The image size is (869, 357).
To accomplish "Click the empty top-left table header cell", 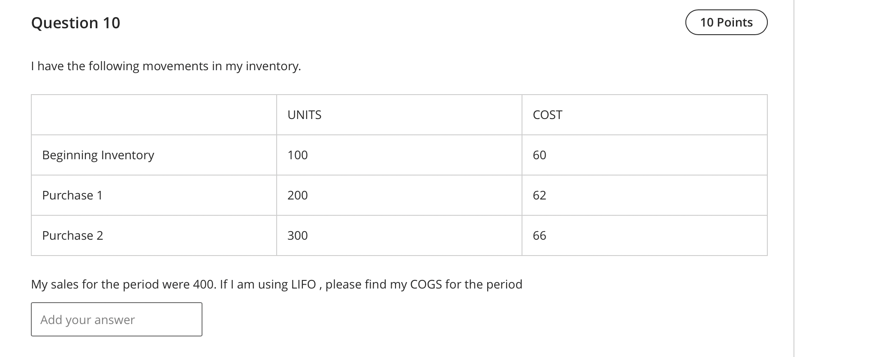I will 154,115.
